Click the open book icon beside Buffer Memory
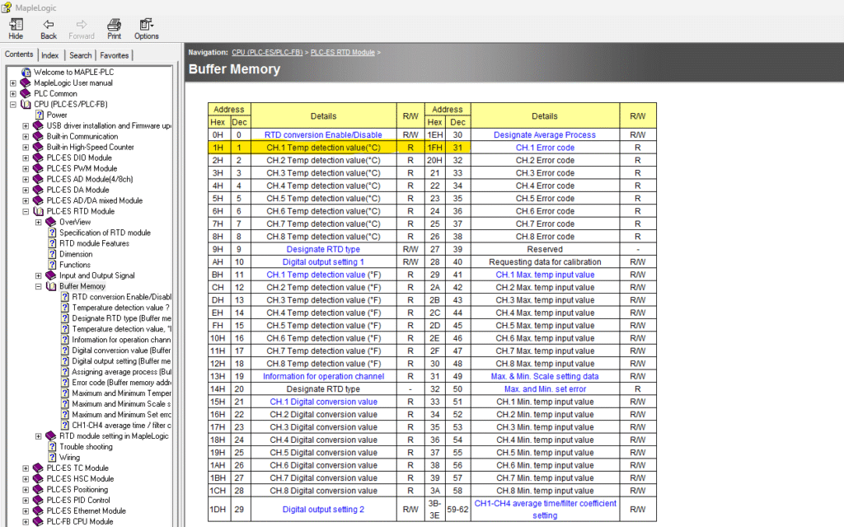 pyautogui.click(x=51, y=286)
